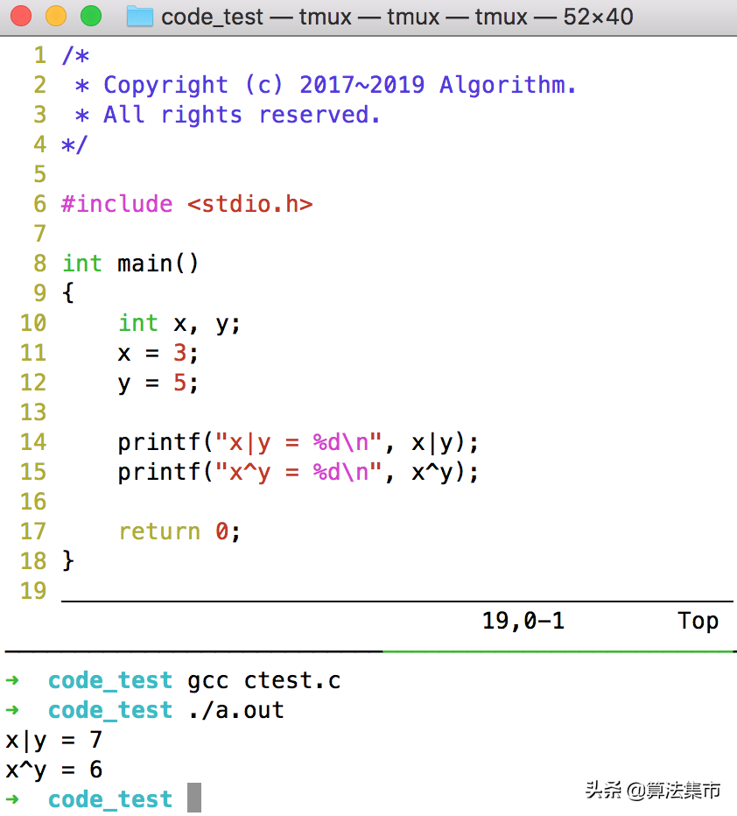Place cursor on the '#include' directive
737x816 pixels.
point(117,204)
